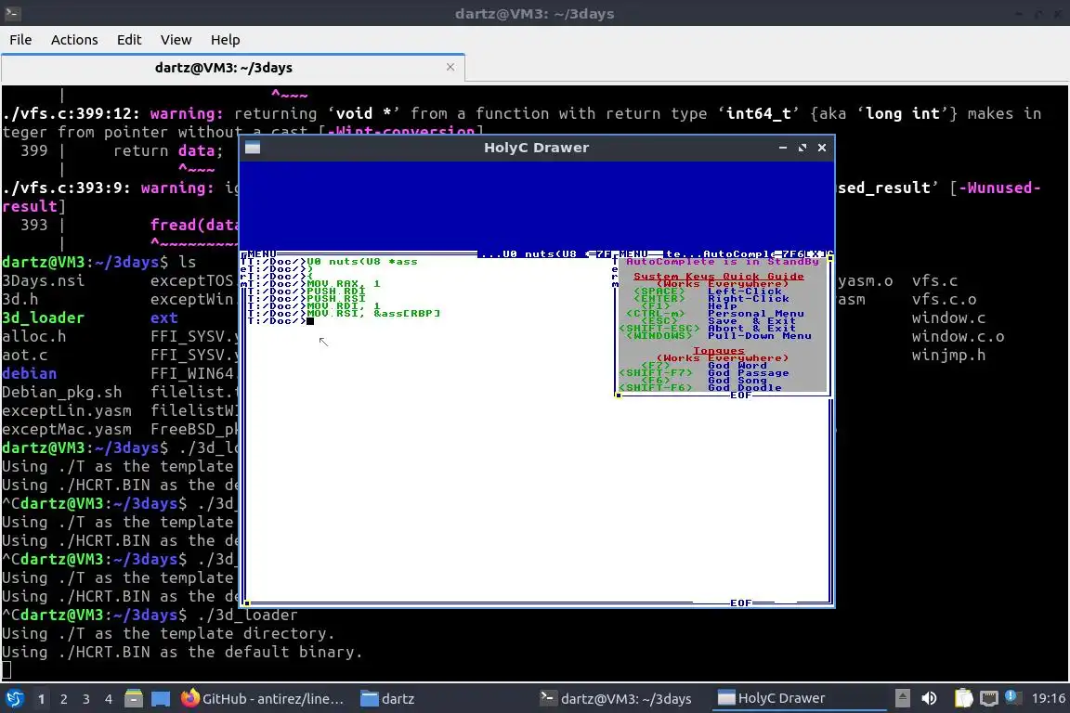Click the terminal window icon in title bar
Screen dimensions: 1070x713
pyautogui.click(x=13, y=13)
